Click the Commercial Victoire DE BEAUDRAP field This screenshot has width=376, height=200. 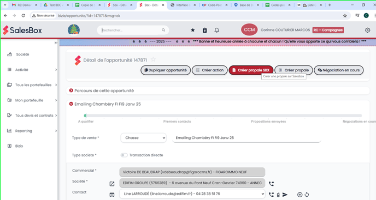tap(192, 172)
